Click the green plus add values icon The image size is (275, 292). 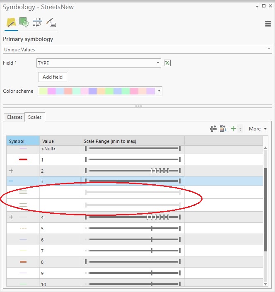(x=233, y=128)
